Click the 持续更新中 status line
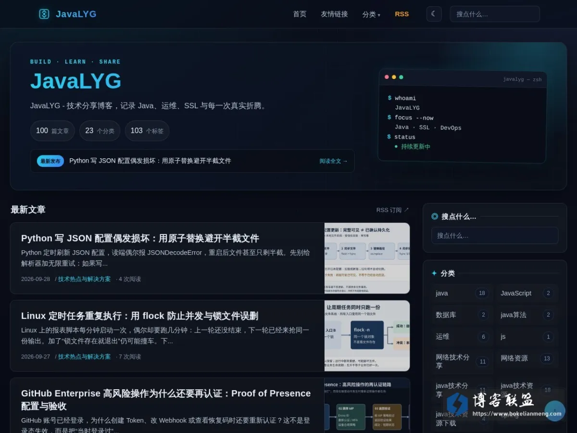This screenshot has height=433, width=577. tap(412, 147)
